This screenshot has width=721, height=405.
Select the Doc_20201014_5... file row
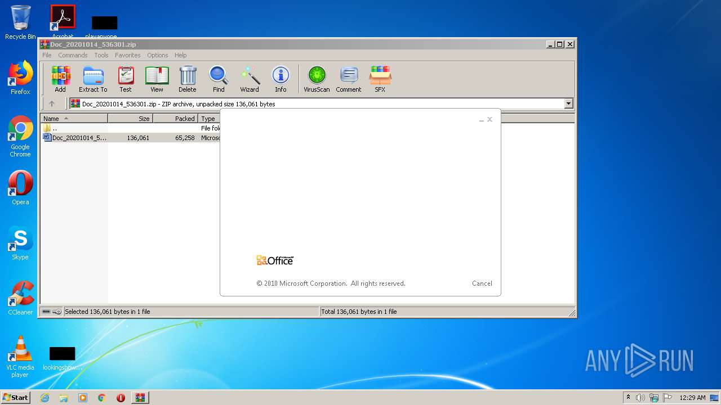130,138
